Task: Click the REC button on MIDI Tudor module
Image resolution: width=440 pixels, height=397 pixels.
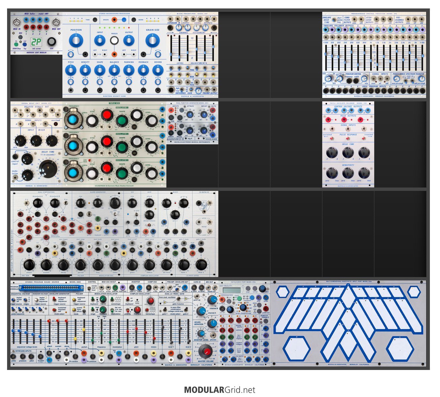Action: [x=21, y=37]
